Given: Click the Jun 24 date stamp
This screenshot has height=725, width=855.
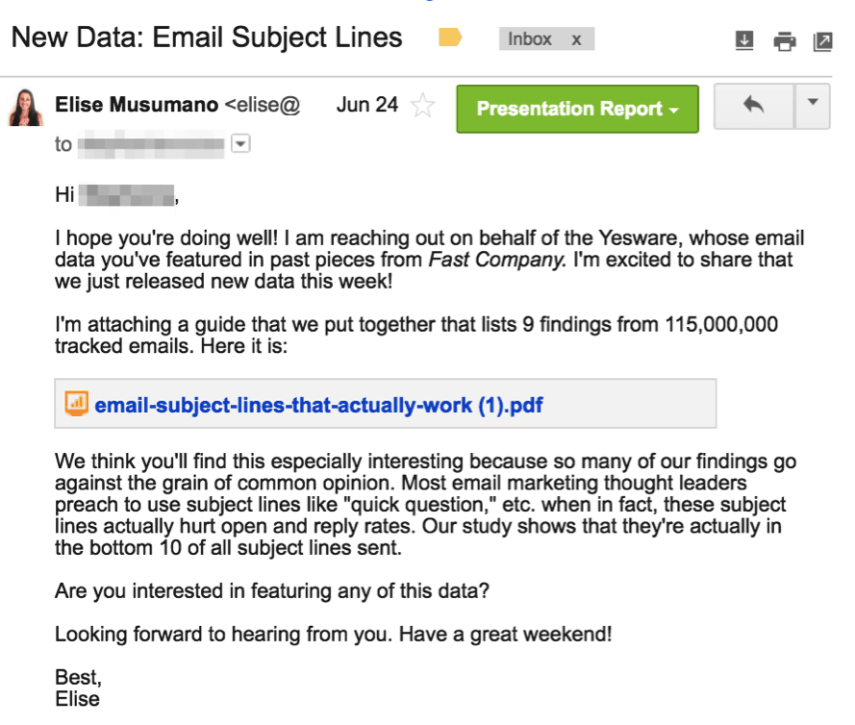Looking at the screenshot, I should point(366,105).
